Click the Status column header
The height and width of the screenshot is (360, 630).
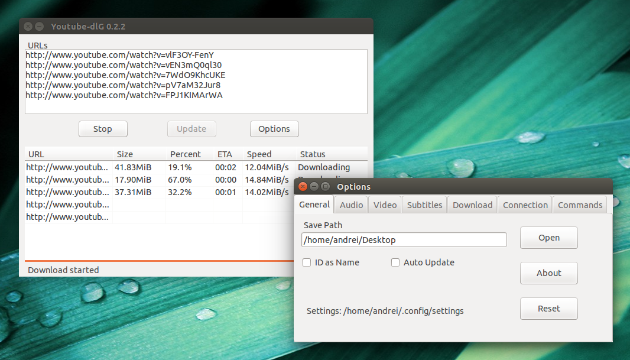pyautogui.click(x=332, y=154)
